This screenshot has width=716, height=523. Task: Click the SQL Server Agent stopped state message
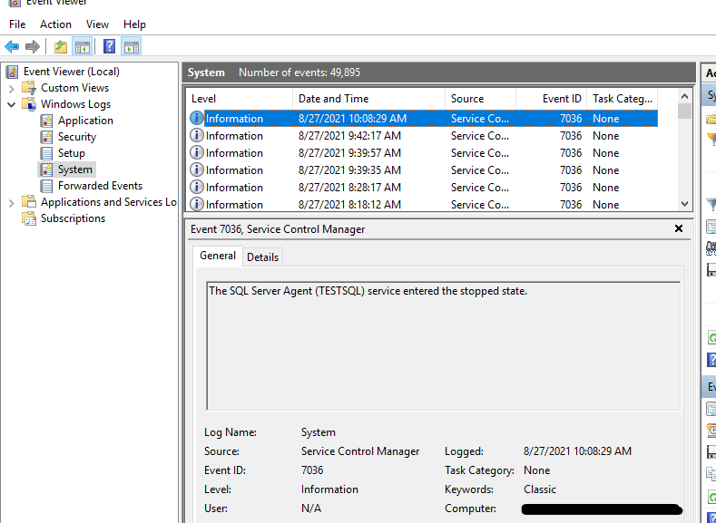pos(368,291)
